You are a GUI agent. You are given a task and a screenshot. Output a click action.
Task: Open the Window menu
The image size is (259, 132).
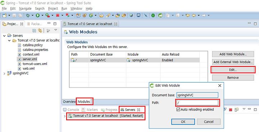(76, 9)
